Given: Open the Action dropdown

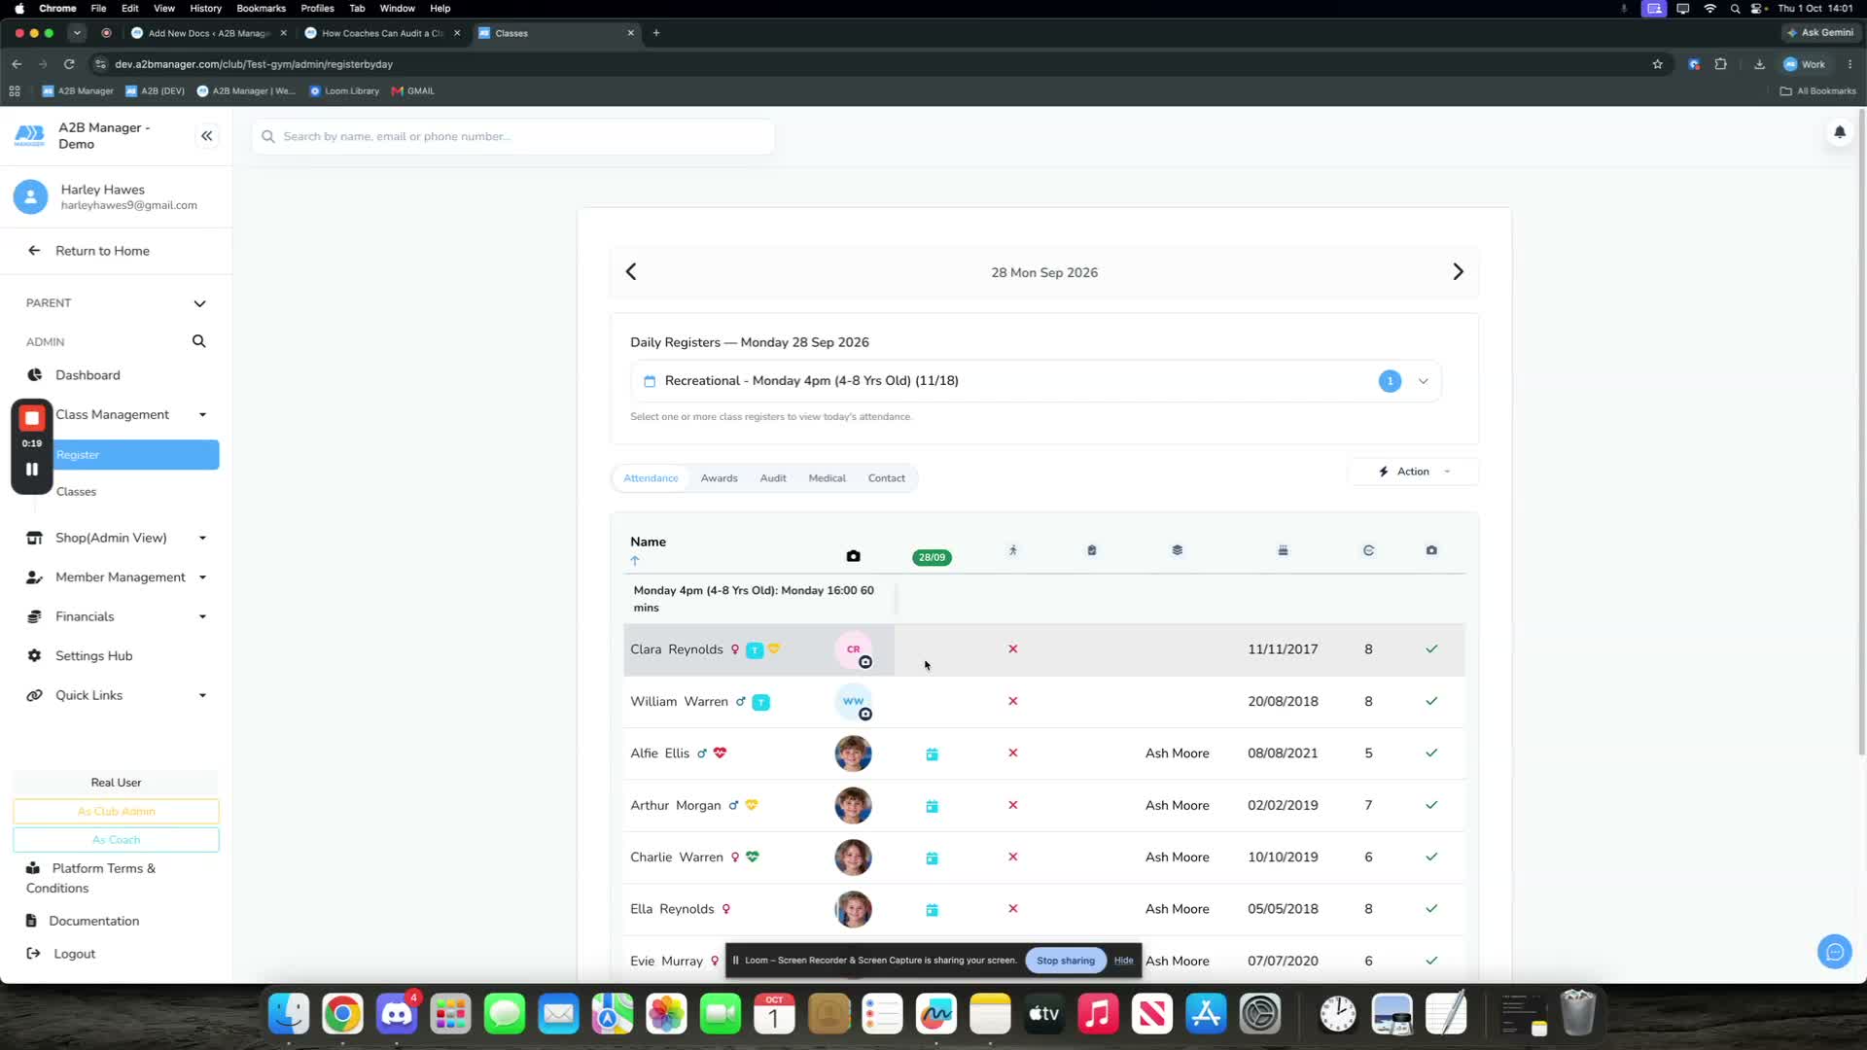Looking at the screenshot, I should coord(1413,472).
